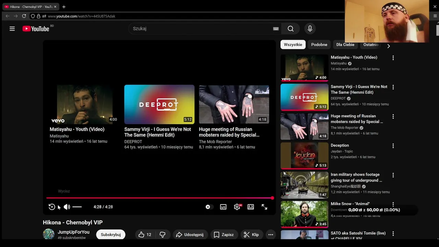
Task: Open Jaydan - Topic channel in sidebar
Action: tap(342, 151)
